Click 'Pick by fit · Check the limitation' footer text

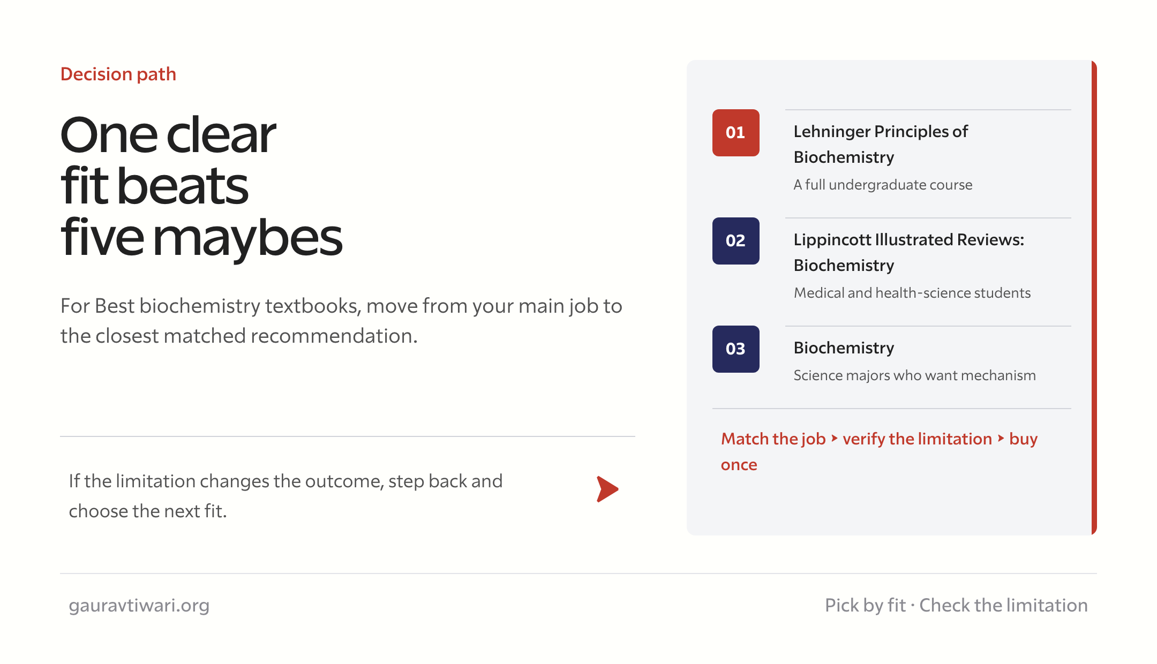(x=956, y=605)
